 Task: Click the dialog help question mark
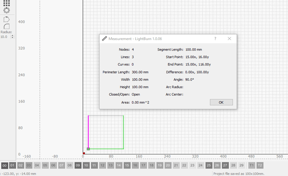coord(215,39)
